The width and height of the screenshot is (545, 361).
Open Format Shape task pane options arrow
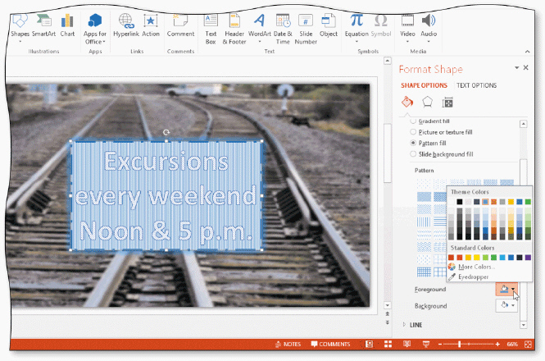516,67
